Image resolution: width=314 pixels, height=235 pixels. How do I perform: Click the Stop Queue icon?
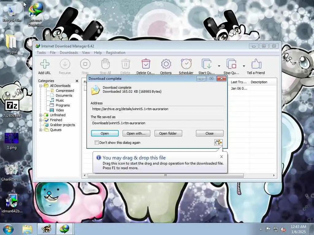click(x=231, y=64)
